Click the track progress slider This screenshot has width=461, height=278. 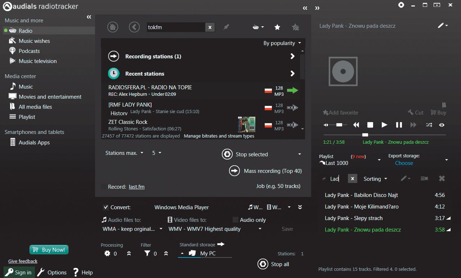coord(385,135)
